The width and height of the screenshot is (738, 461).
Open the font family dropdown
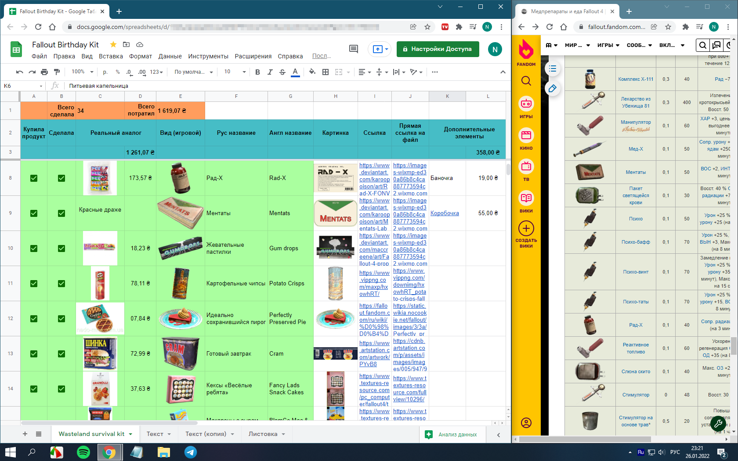[193, 72]
